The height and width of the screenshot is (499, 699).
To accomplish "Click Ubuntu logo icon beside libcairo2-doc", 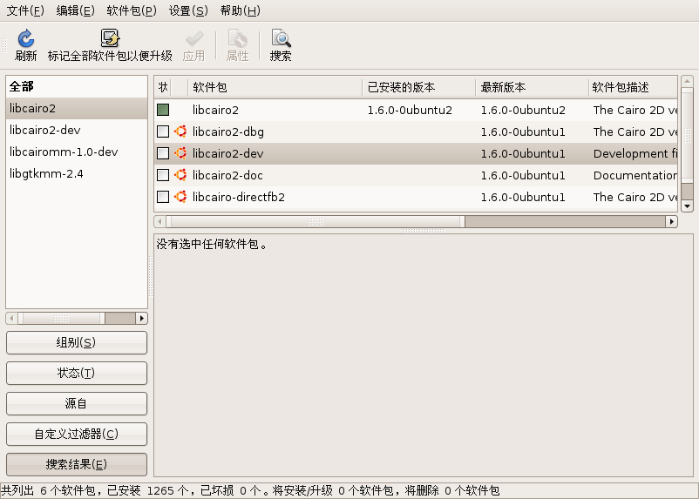I will 180,175.
